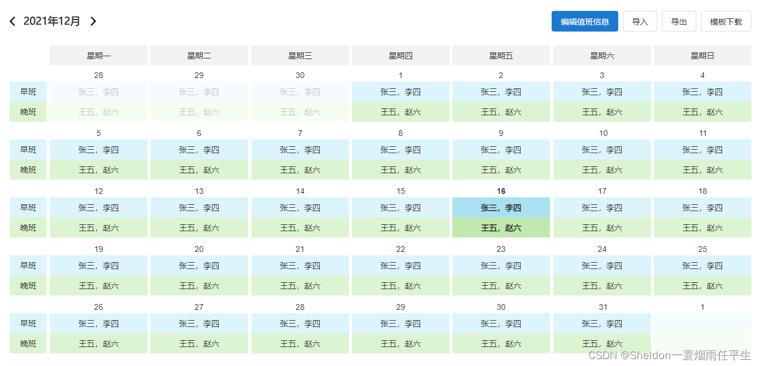
Task: Click the last week's 晚班 row label
Action: [28, 344]
